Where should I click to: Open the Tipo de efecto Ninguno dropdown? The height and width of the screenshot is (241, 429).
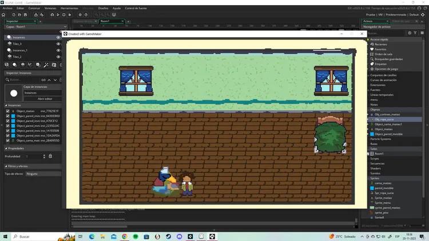tap(43, 174)
